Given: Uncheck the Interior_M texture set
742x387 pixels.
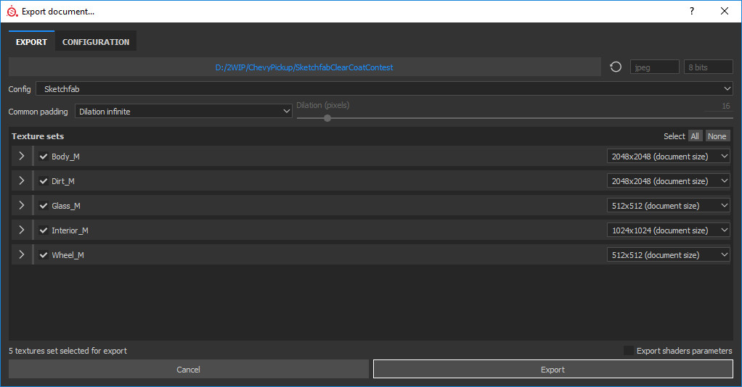Looking at the screenshot, I should coord(44,230).
